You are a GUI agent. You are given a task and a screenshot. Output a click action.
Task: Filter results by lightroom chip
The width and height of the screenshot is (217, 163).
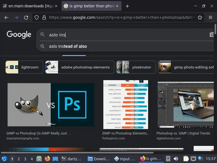click(24, 67)
